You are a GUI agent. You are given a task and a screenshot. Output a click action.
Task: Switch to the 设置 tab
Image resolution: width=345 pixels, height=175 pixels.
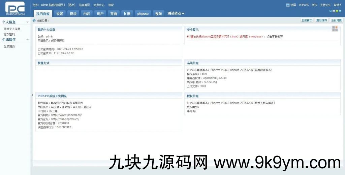point(60,14)
